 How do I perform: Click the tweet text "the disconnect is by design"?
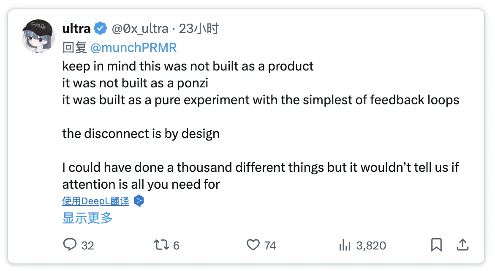(x=141, y=134)
